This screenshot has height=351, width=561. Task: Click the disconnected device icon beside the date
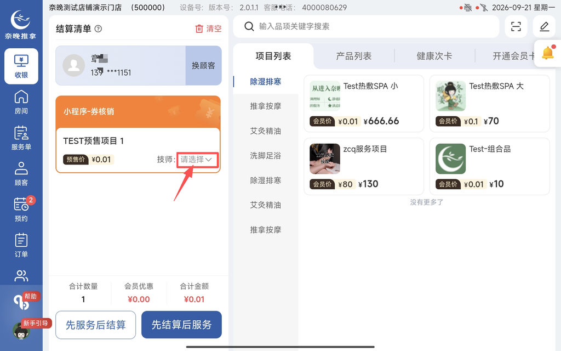pos(484,8)
